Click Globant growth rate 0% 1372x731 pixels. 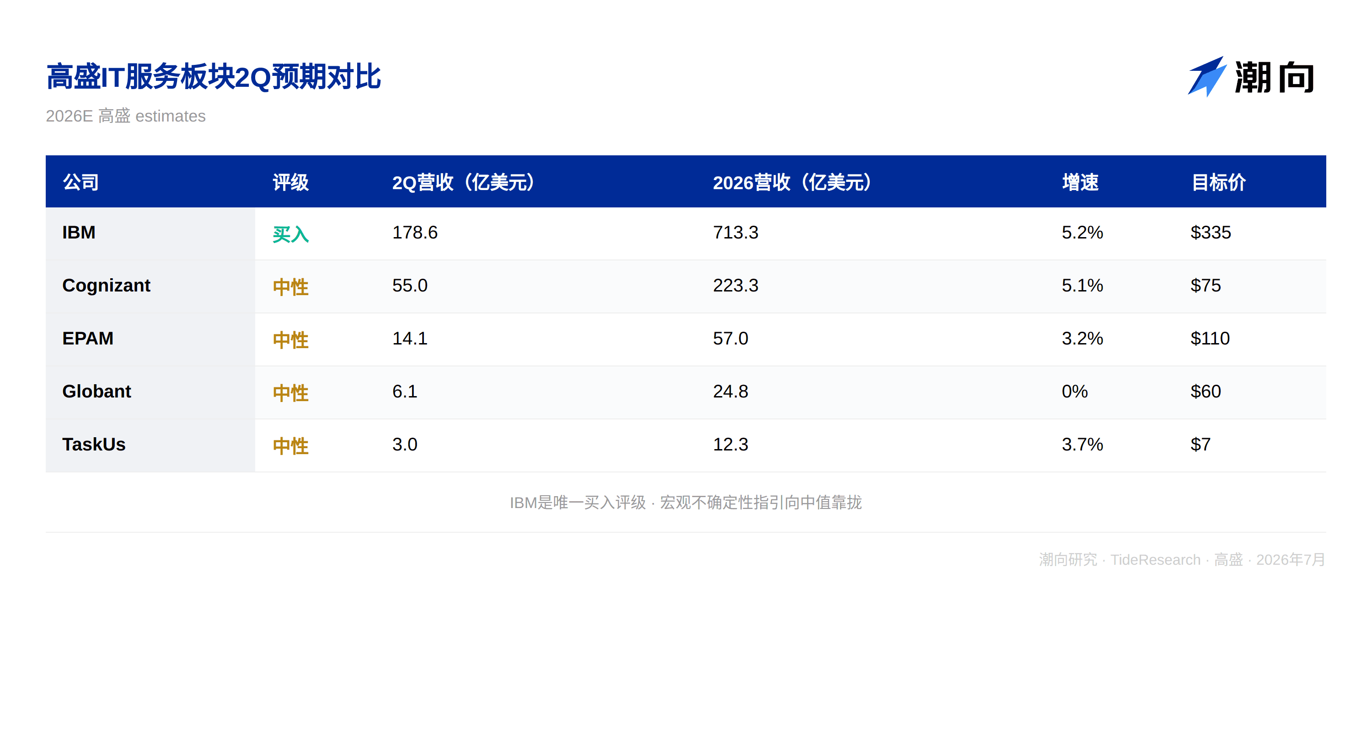[1075, 392]
